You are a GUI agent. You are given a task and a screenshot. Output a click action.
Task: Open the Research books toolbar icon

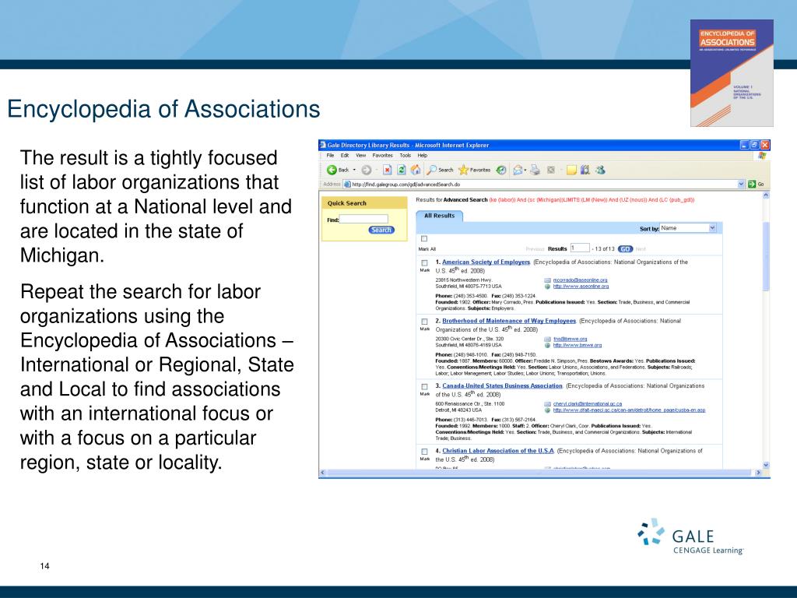(585, 170)
